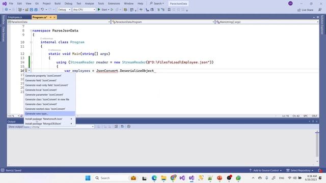
Task: Select Generate property 'JsonConvert'
Action: click(49, 76)
